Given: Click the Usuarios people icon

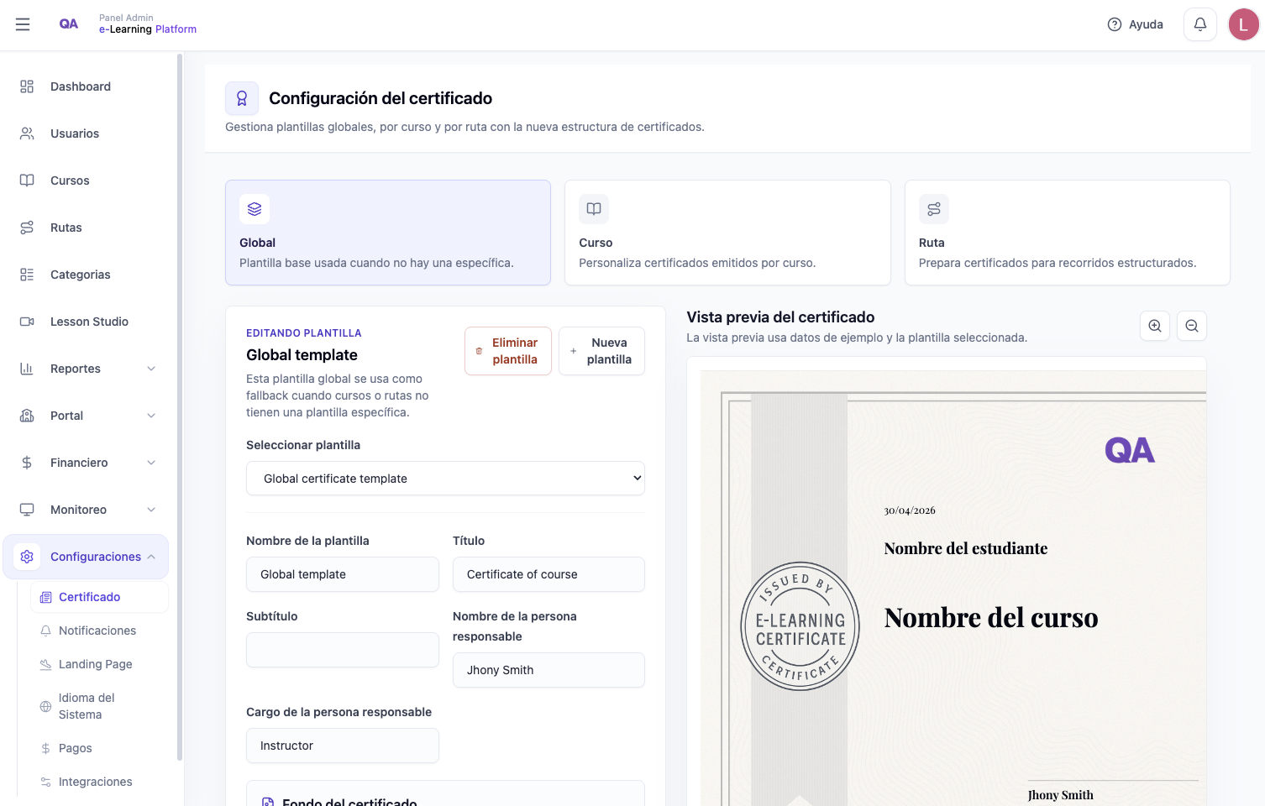Looking at the screenshot, I should pyautogui.click(x=27, y=133).
